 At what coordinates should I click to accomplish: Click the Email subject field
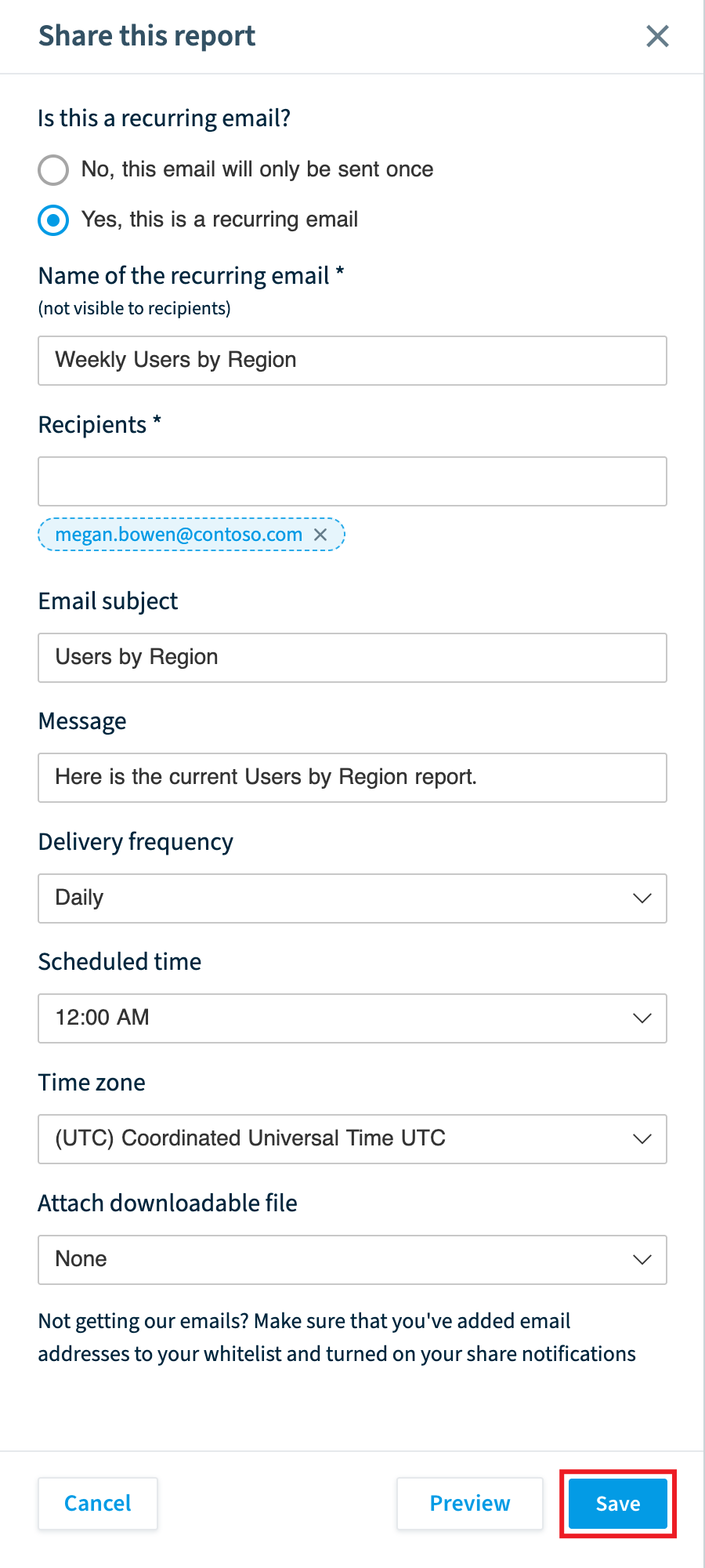tap(352, 658)
